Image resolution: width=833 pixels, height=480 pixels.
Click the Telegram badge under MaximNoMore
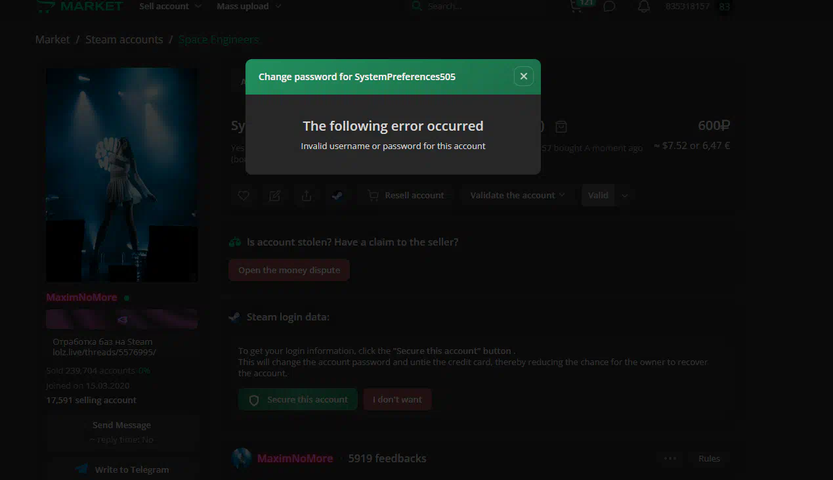pyautogui.click(x=121, y=319)
